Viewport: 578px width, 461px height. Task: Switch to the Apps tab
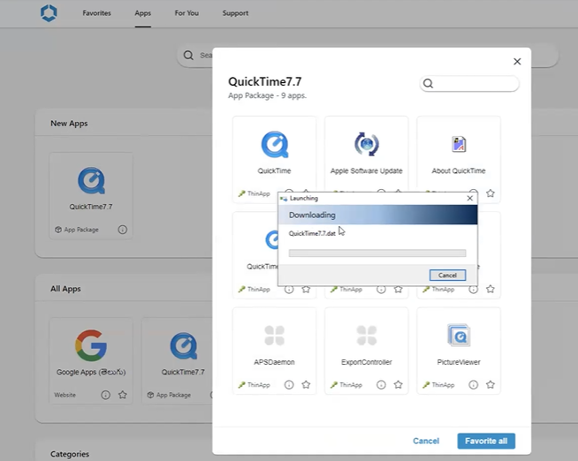(142, 13)
